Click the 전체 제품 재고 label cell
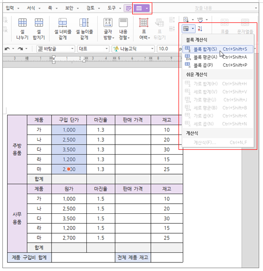Viewport: 263px width, 271px height. pos(133,258)
